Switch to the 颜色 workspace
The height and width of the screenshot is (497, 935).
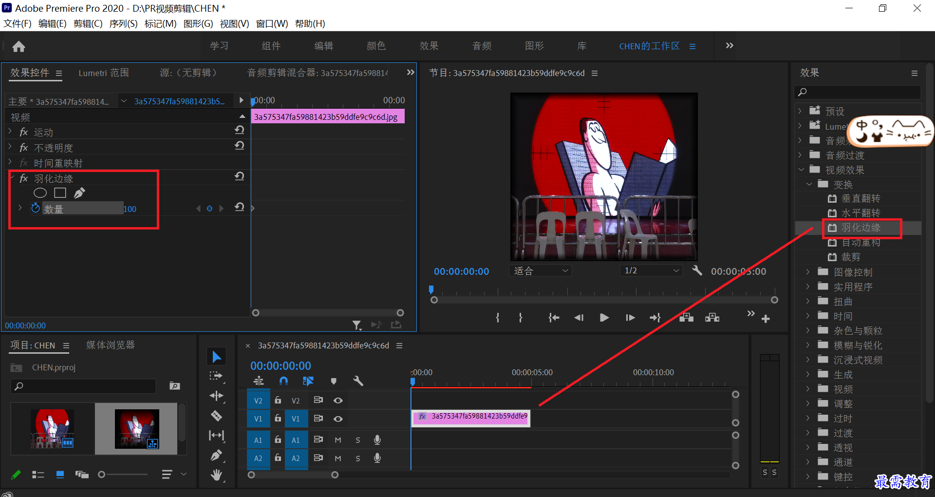click(376, 46)
